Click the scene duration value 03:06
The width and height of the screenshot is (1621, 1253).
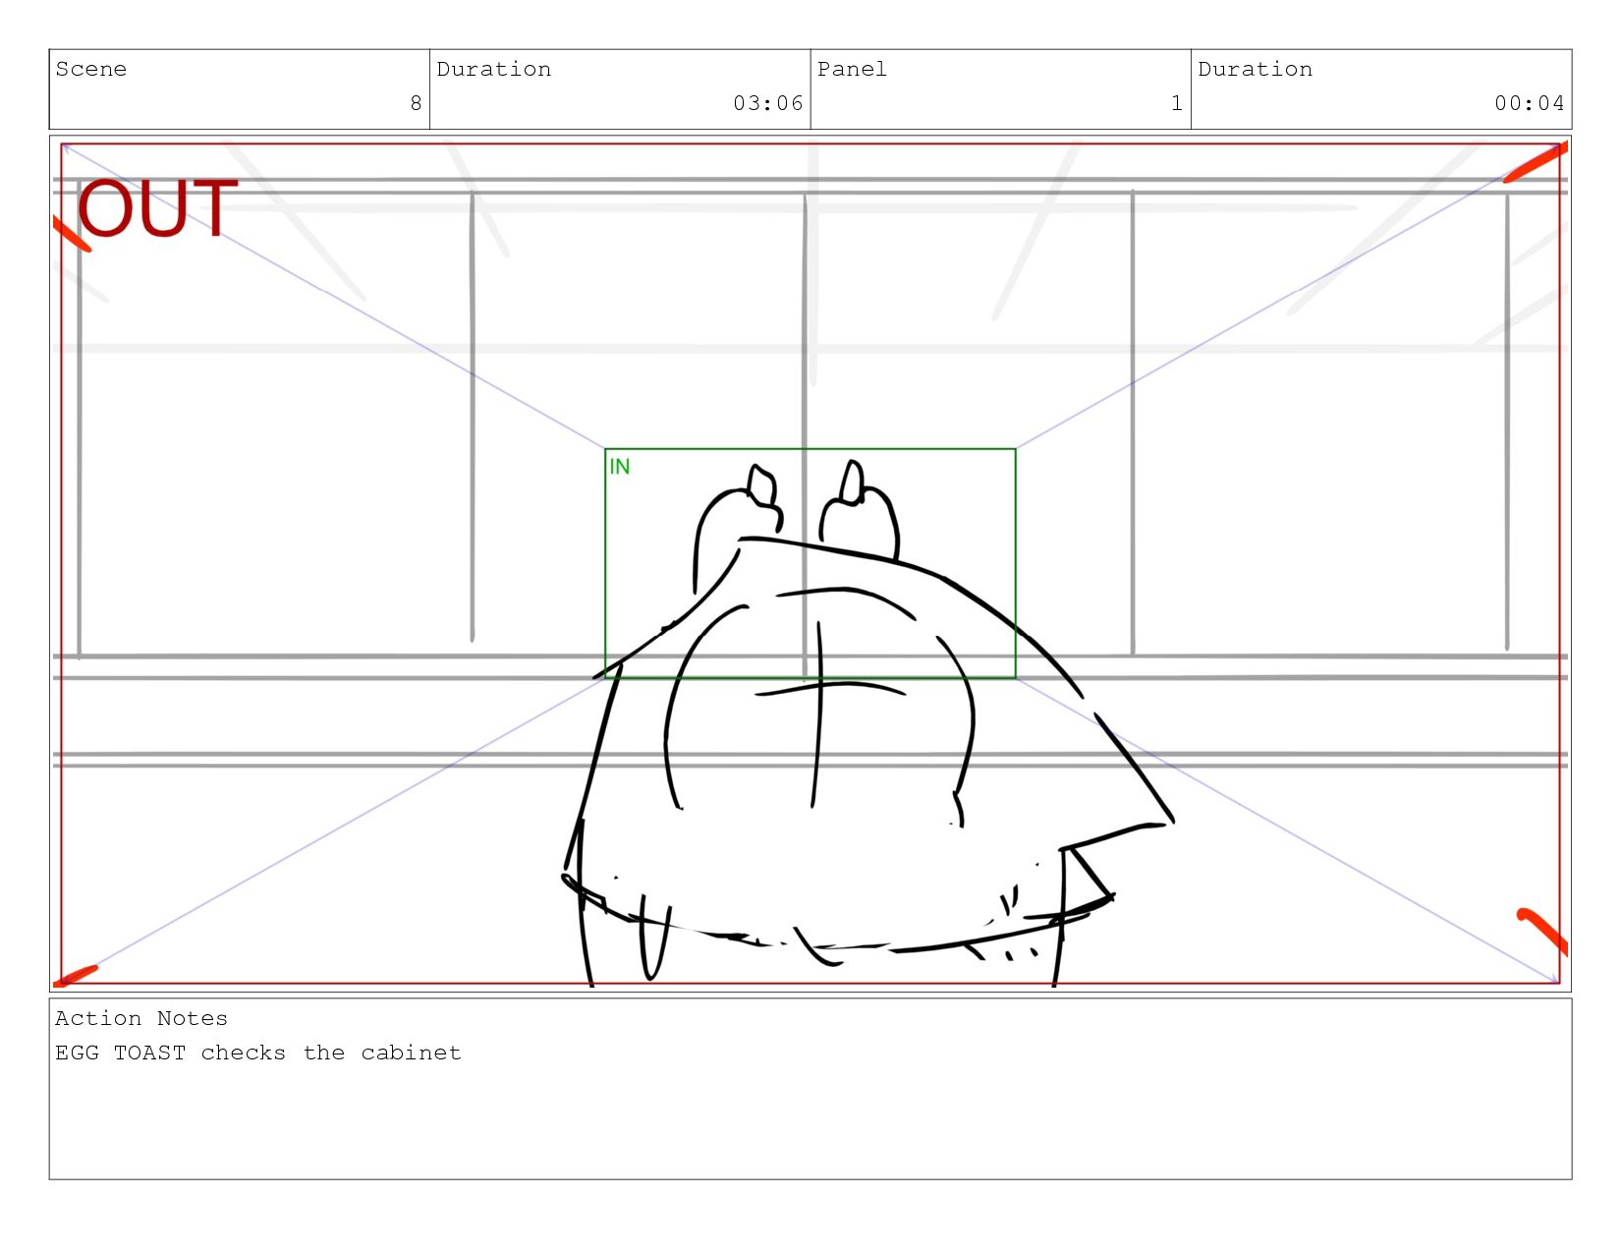point(768,103)
